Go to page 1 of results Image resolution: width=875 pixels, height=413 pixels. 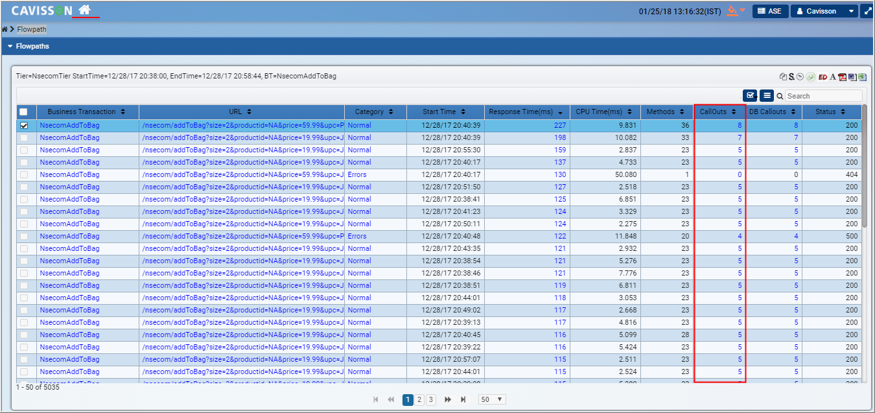click(x=408, y=399)
